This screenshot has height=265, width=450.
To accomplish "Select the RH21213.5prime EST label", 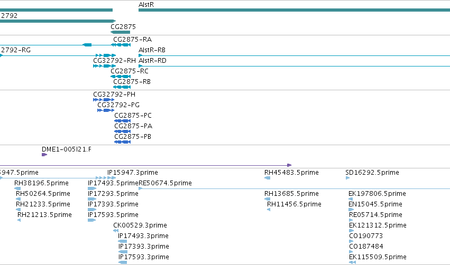I will click(44, 215).
